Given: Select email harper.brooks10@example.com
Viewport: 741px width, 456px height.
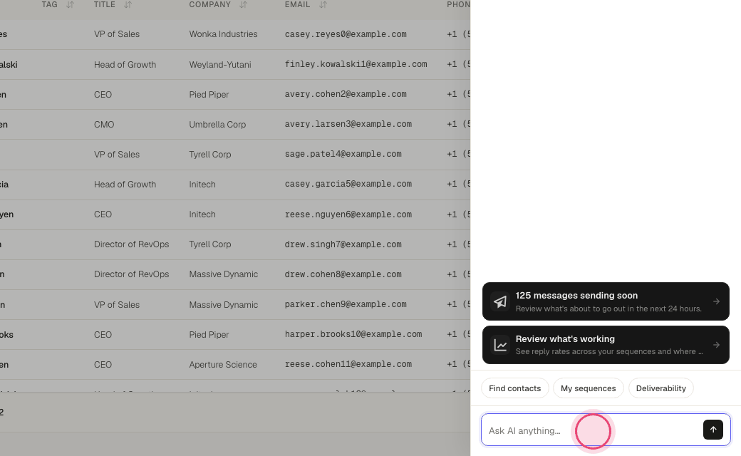Looking at the screenshot, I should (353, 335).
